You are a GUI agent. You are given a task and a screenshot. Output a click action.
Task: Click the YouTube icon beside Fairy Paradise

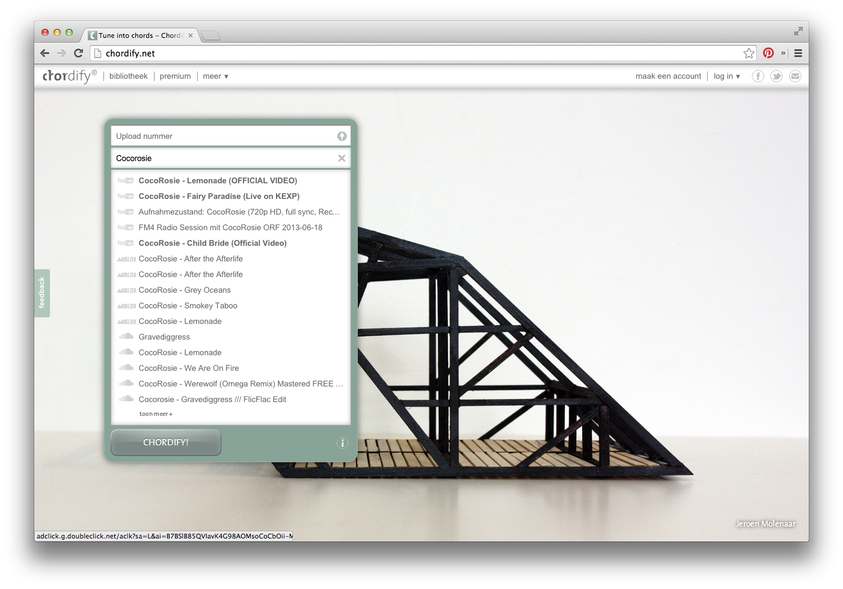(x=126, y=196)
